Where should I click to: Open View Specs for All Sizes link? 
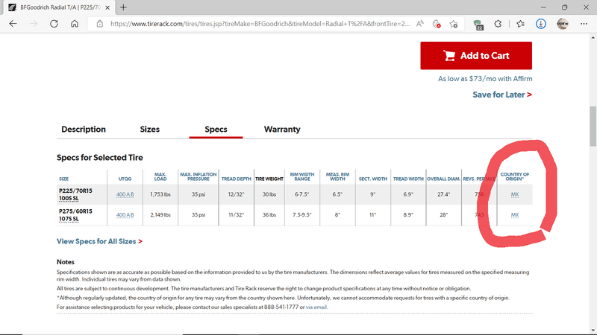[x=99, y=241]
